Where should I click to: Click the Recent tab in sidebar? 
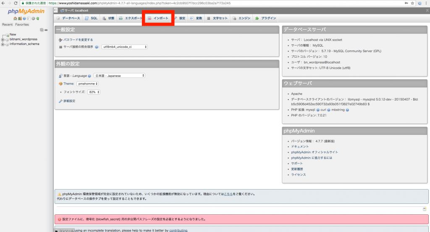[x=7, y=25]
